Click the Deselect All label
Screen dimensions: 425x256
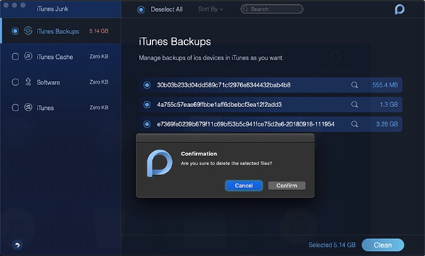[166, 9]
